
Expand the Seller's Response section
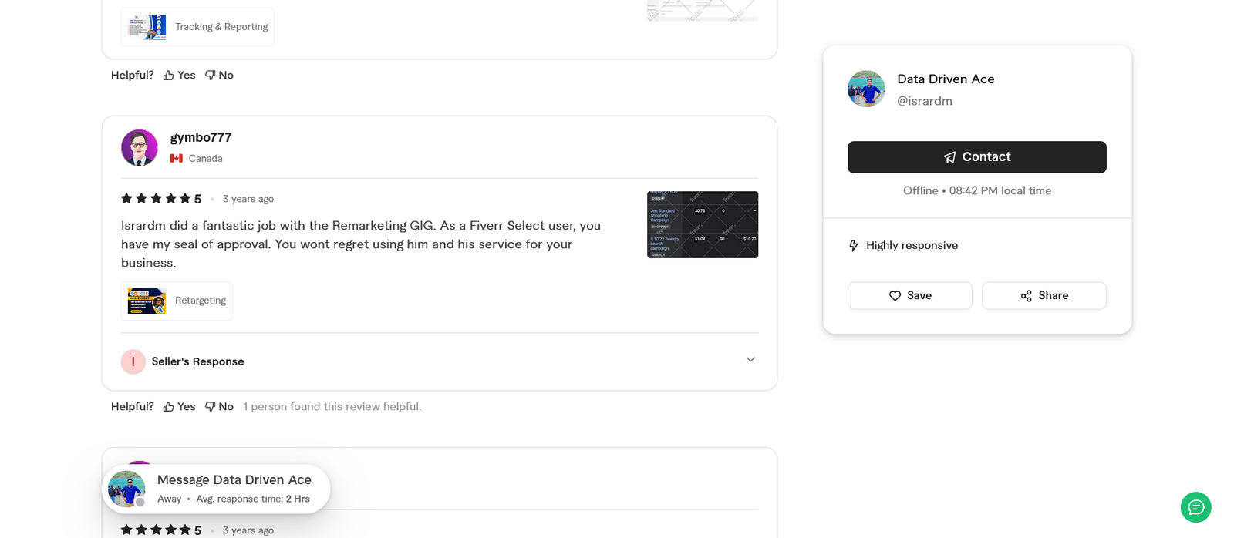pos(197,361)
